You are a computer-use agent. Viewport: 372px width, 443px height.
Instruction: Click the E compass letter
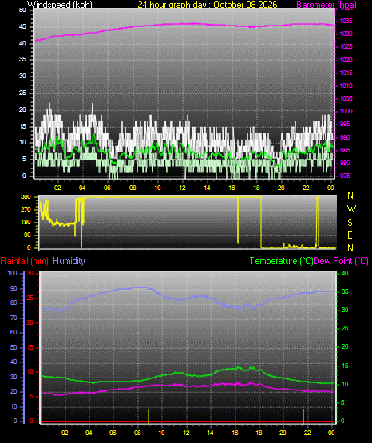pyautogui.click(x=350, y=235)
